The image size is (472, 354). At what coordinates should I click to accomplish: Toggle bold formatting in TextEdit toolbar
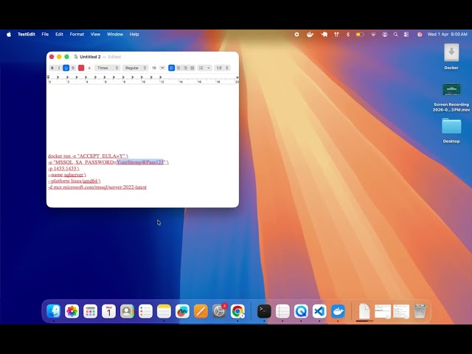(52, 68)
